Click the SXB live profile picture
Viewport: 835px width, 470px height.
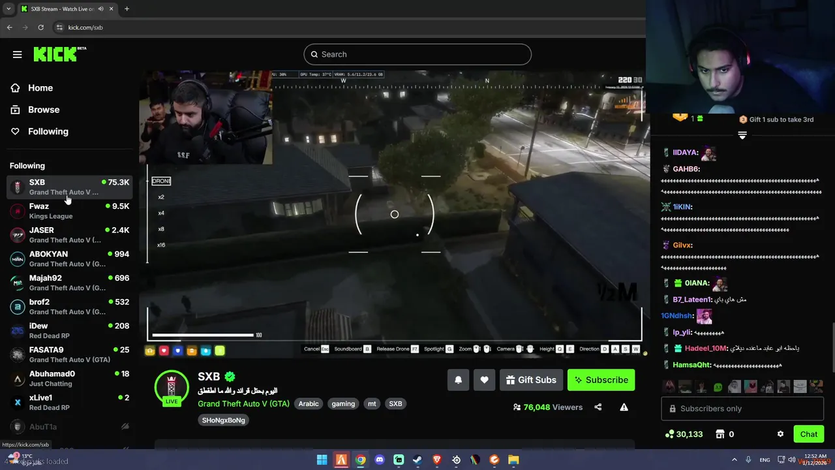point(172,387)
